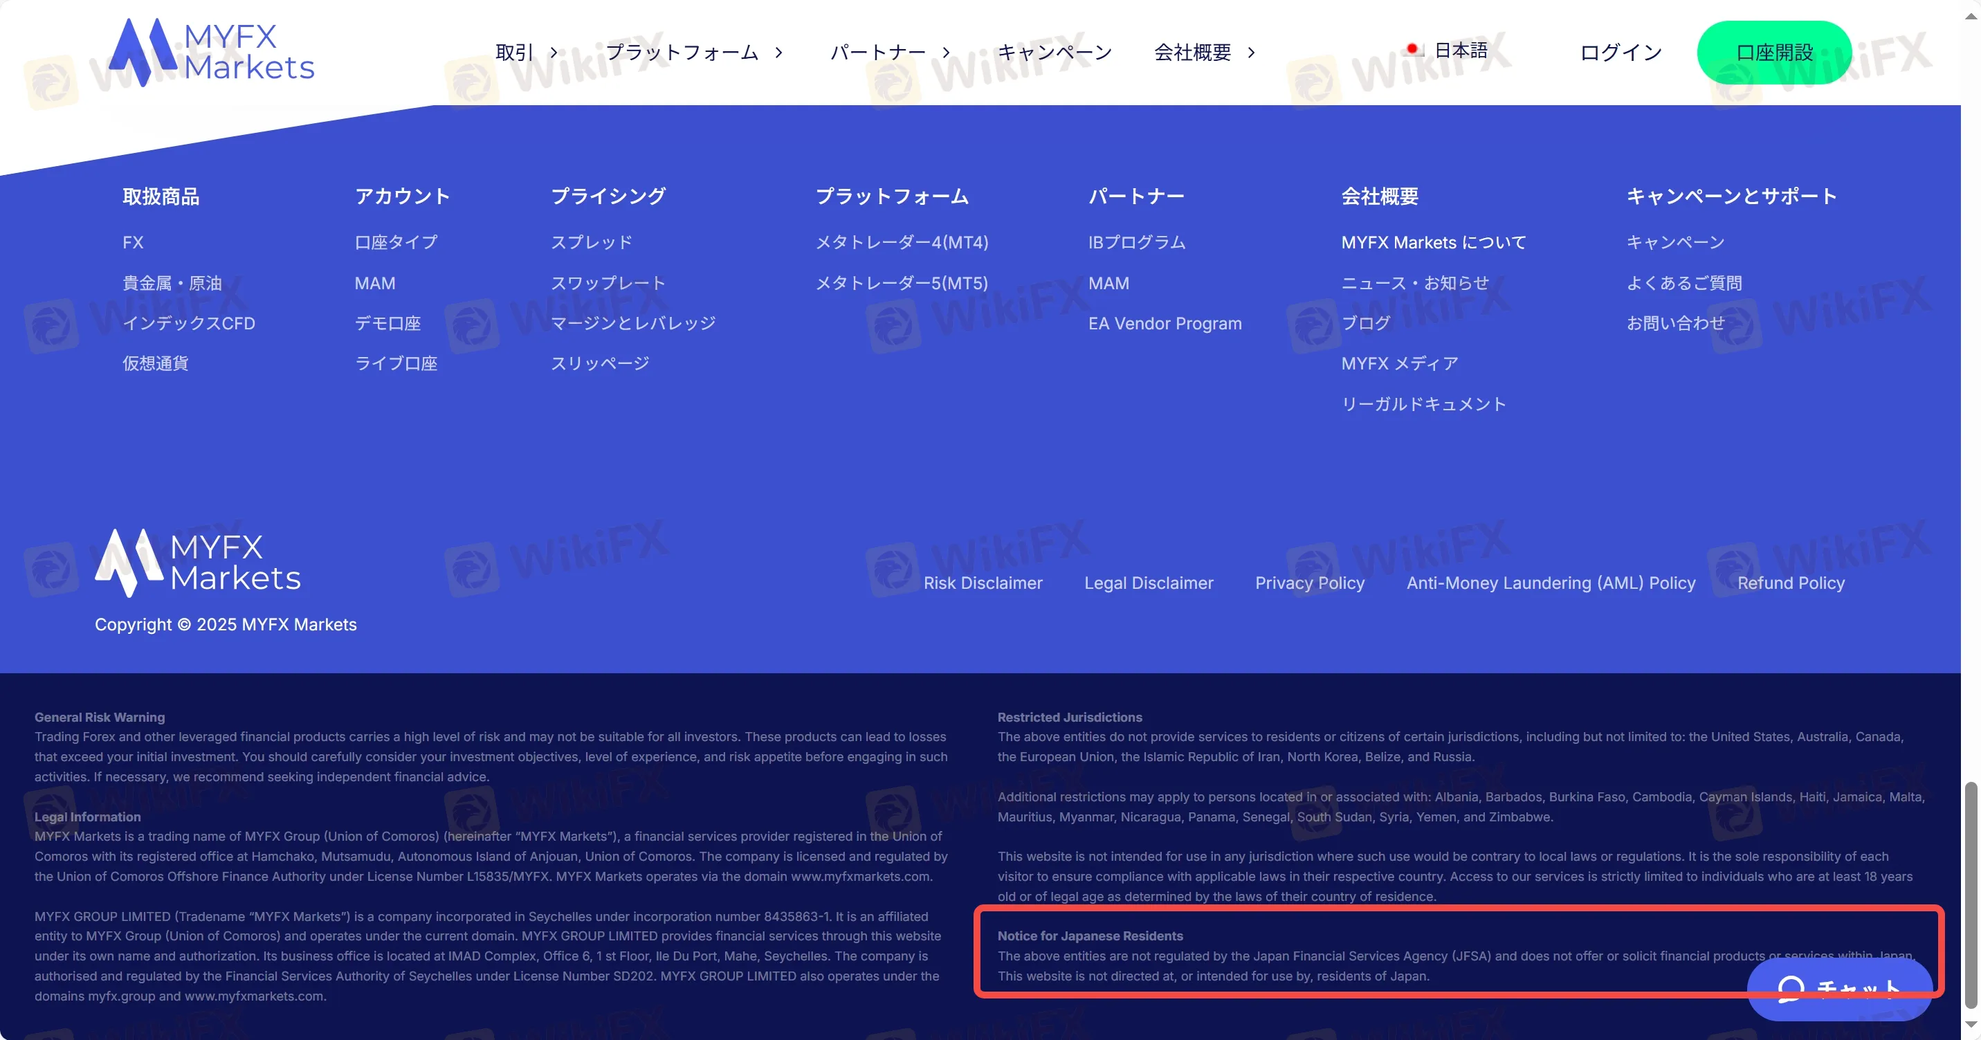Image resolution: width=1981 pixels, height=1040 pixels.
Task: Click the "Restricted Jurisdictions" heading
Action: pos(1070,717)
